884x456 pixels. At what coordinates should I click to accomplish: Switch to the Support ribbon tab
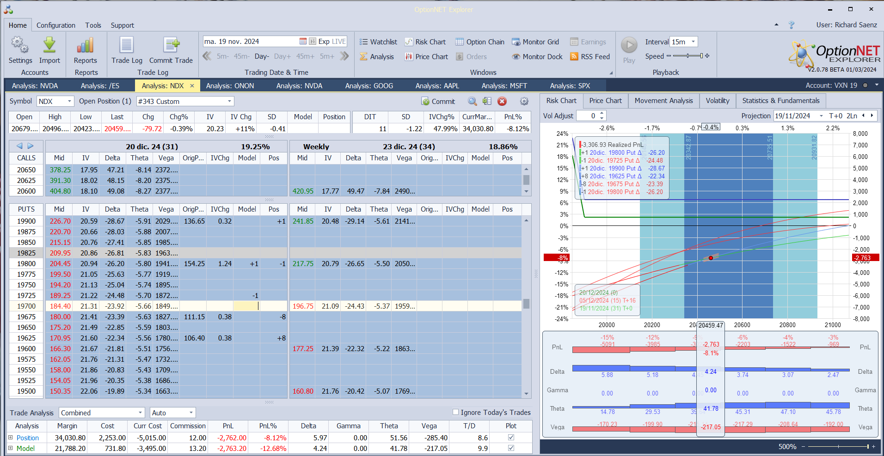pos(122,25)
